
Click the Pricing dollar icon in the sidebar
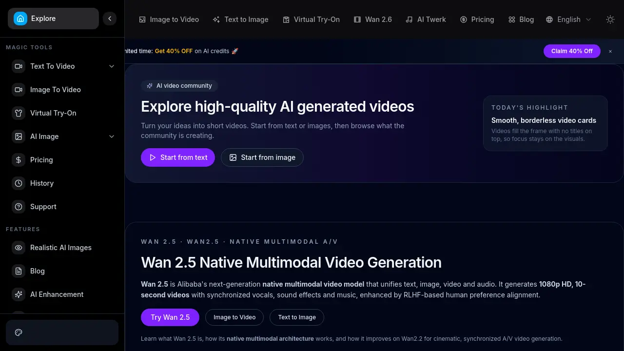point(19,160)
